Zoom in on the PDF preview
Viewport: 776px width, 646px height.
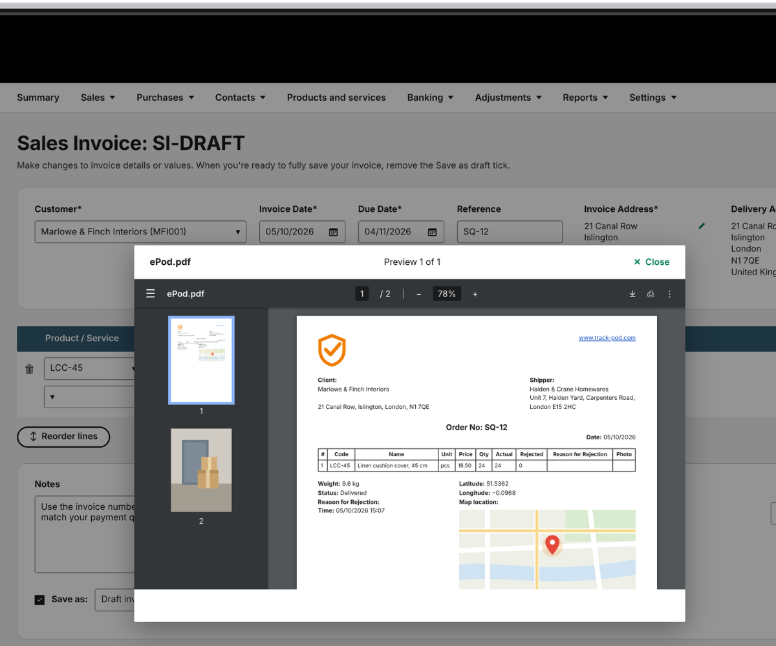pos(475,294)
